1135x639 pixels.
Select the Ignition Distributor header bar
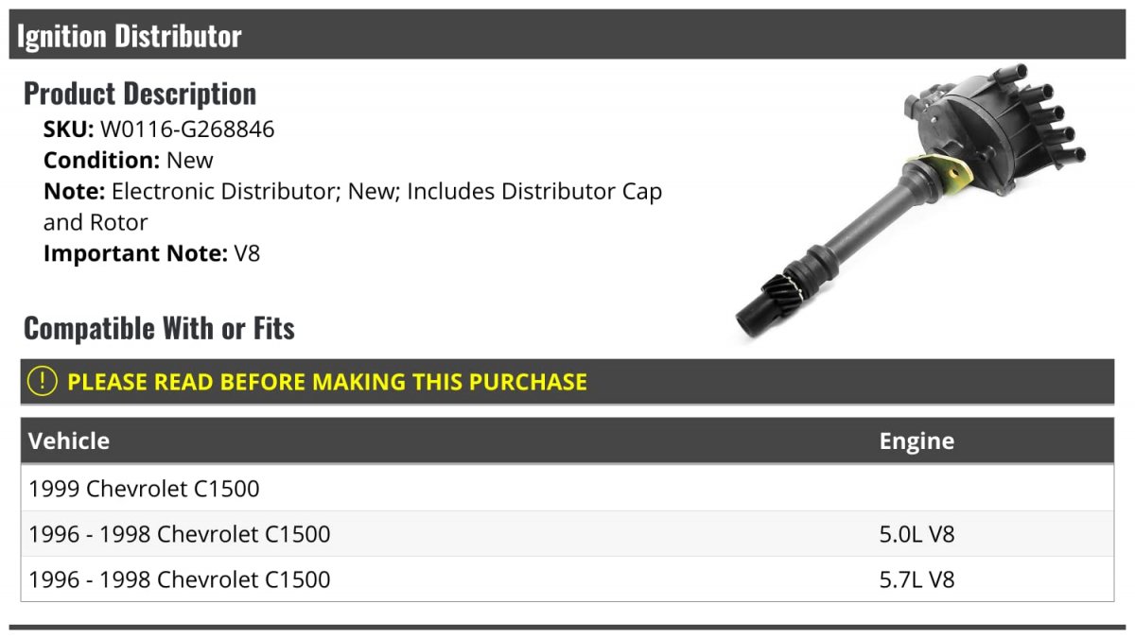point(567,35)
